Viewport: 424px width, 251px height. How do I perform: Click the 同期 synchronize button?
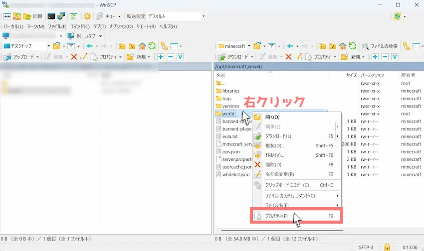pos(33,16)
